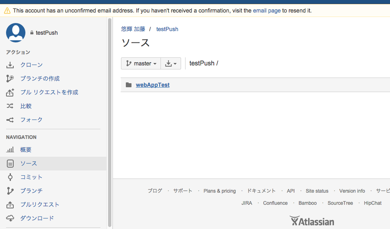Viewport: 390px width, 229px height.
Task: Click the fork icon in sidebar
Action: tap(10, 120)
